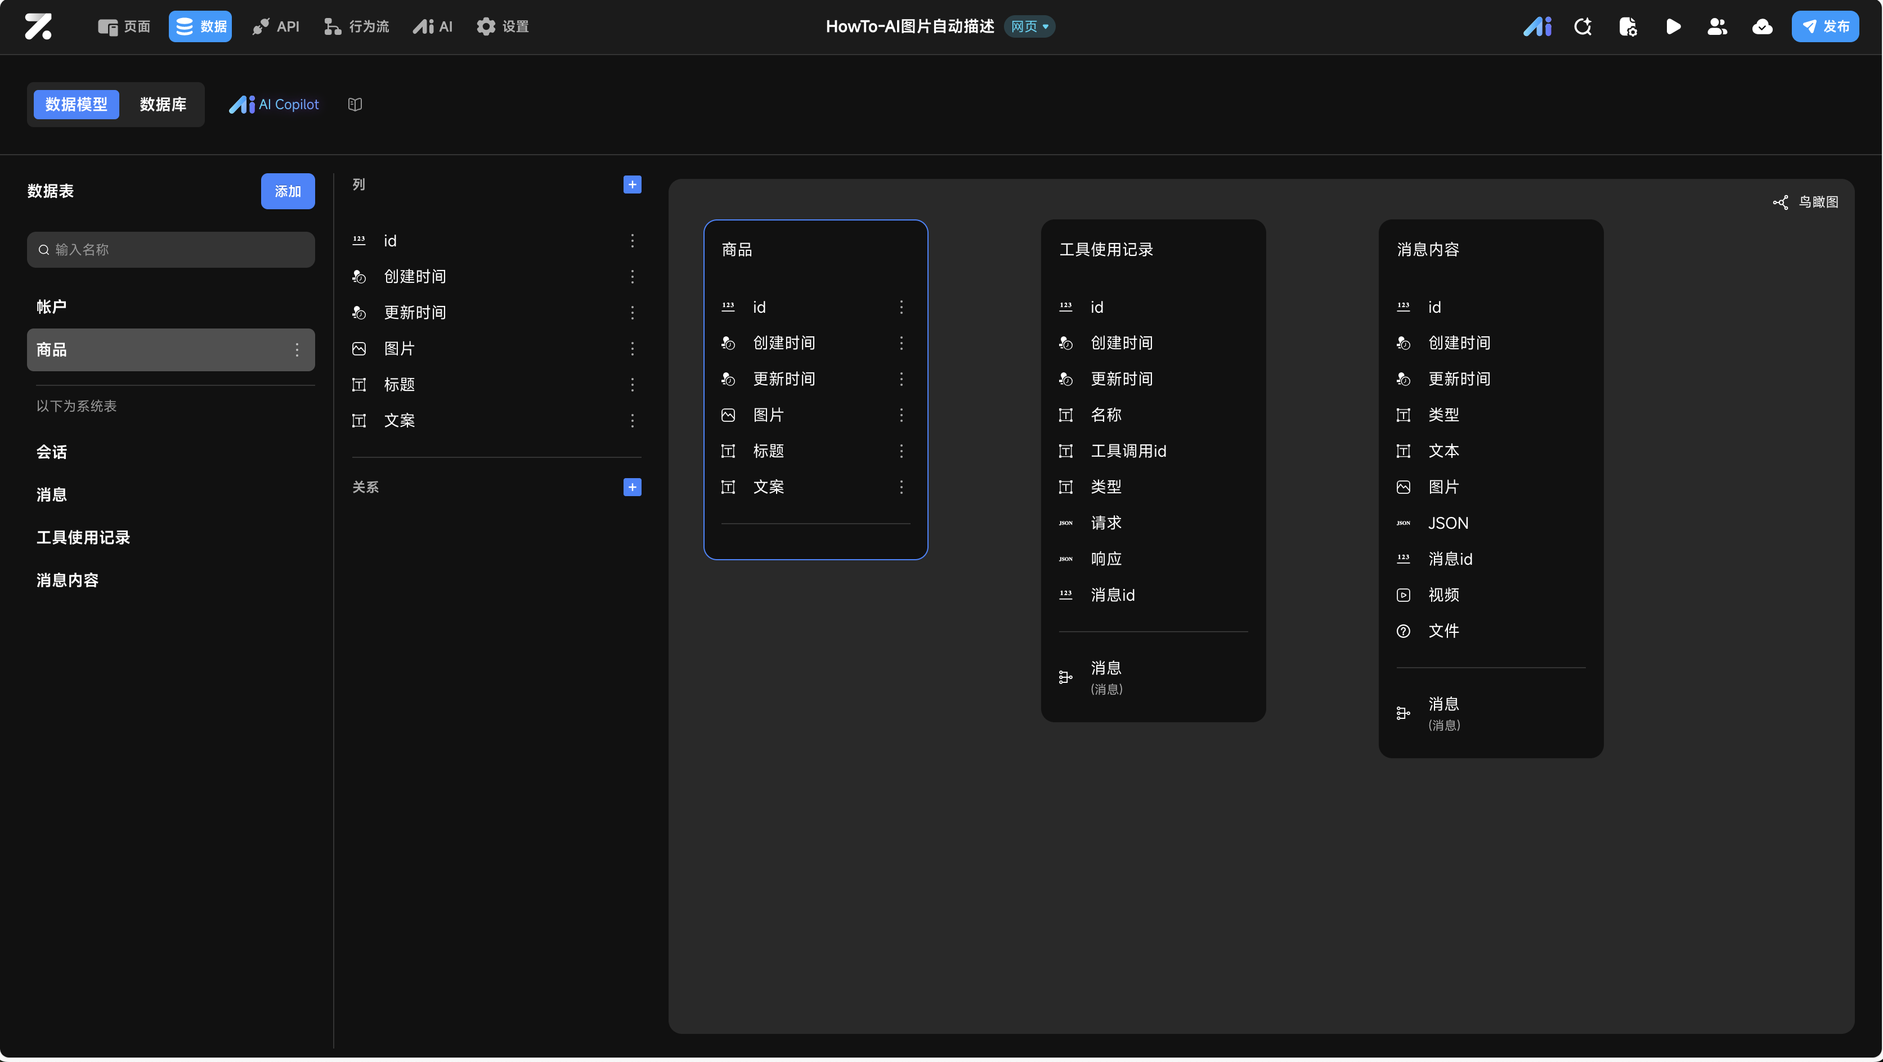
Task: Click the refresh sync icon
Action: point(1582,27)
